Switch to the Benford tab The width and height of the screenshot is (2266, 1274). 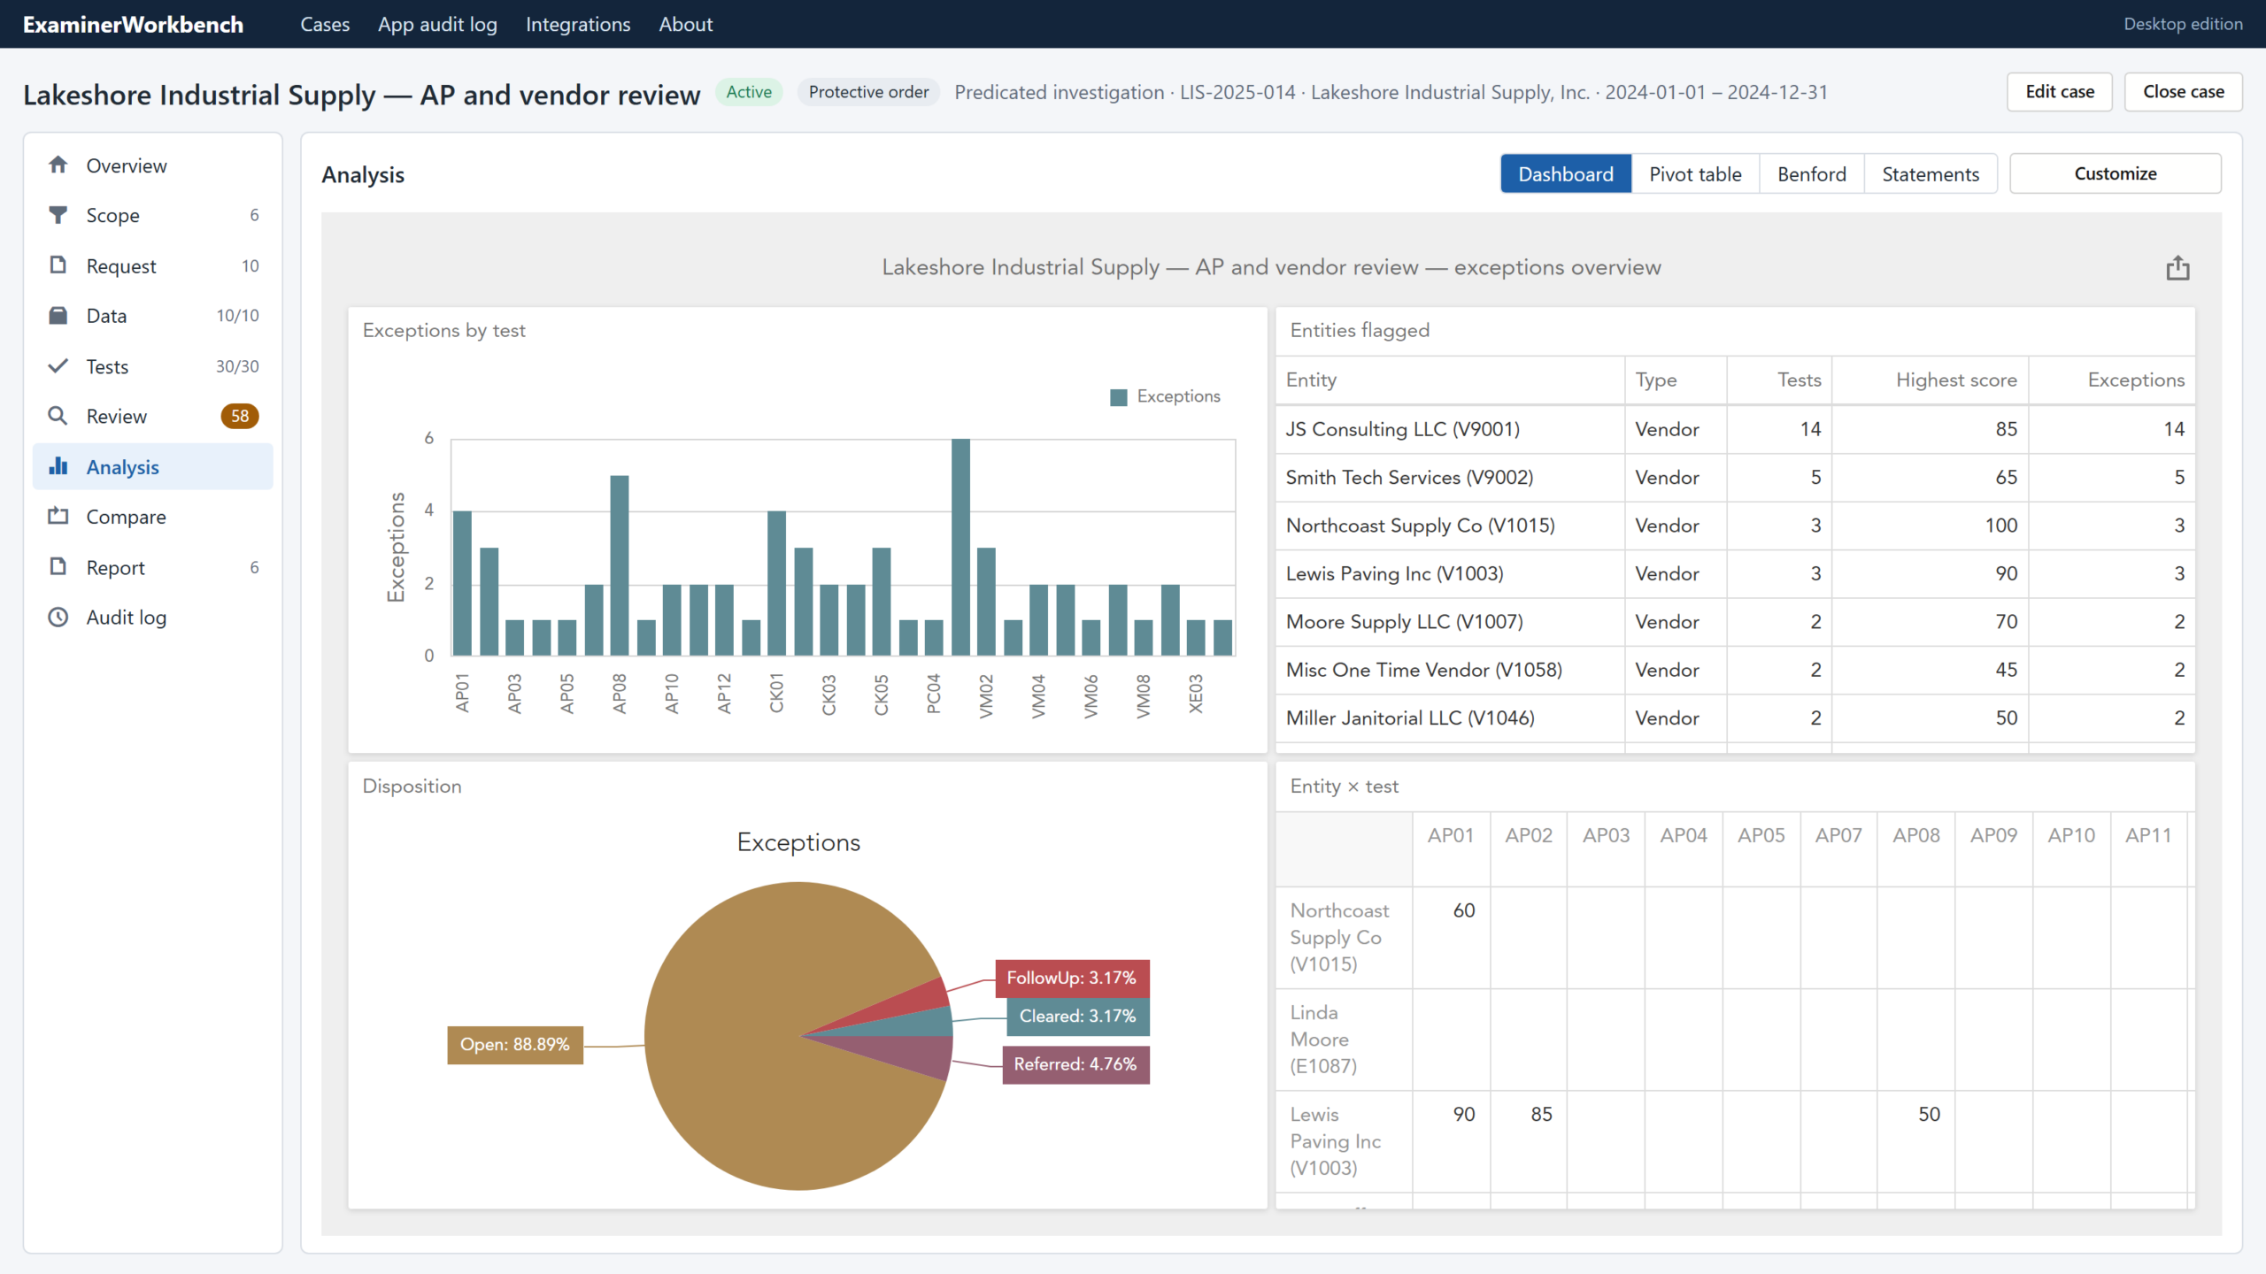point(1812,174)
